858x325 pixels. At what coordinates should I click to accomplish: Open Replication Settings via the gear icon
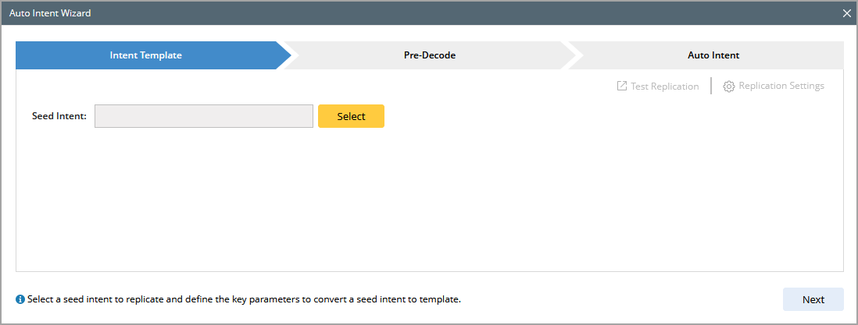[729, 87]
